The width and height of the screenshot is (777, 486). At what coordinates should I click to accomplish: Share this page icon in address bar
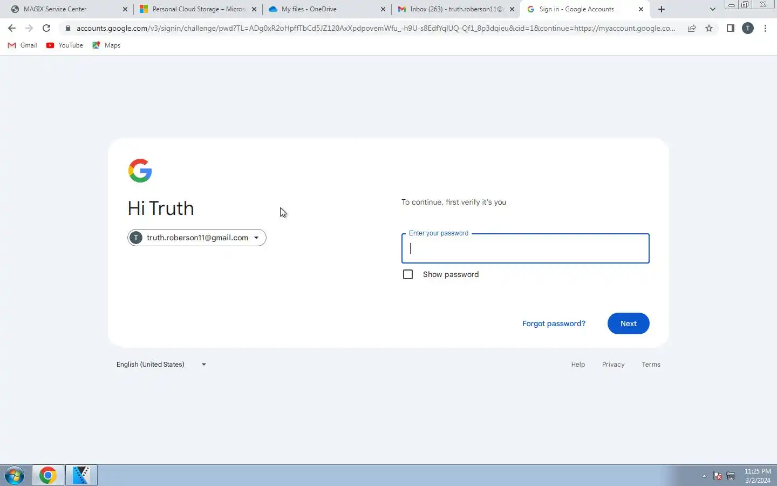(692, 28)
